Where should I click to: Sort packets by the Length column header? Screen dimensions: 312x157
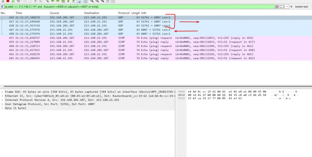point(135,13)
